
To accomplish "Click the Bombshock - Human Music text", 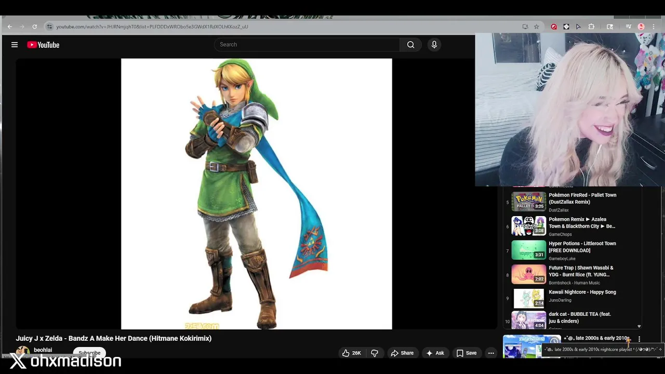I will click(x=574, y=283).
